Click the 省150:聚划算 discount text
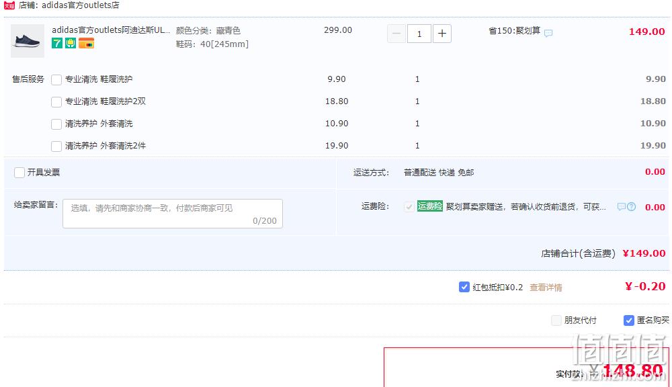Viewport: 672px width, 387px height. click(514, 31)
